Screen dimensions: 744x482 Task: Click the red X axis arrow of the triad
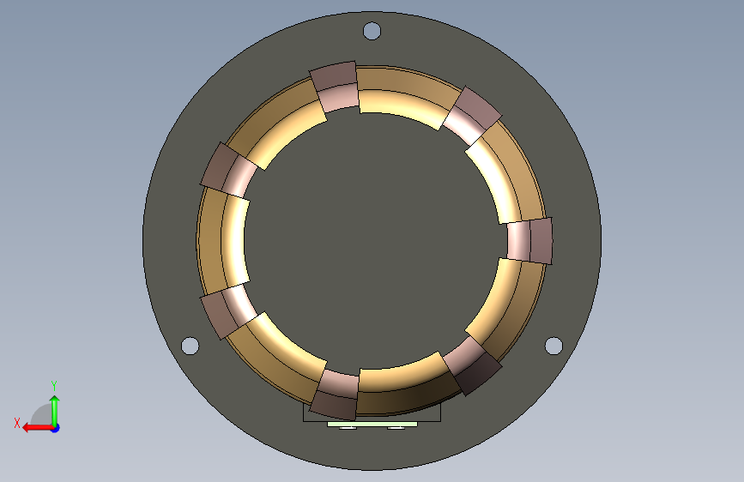[x=38, y=428]
